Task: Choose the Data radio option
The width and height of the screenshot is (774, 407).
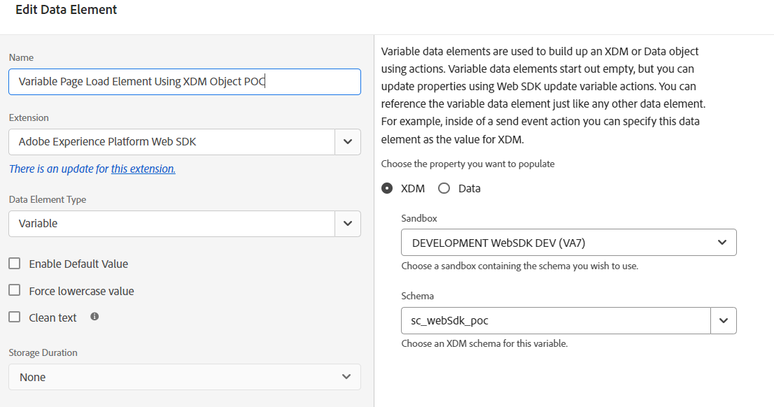Action: point(444,188)
